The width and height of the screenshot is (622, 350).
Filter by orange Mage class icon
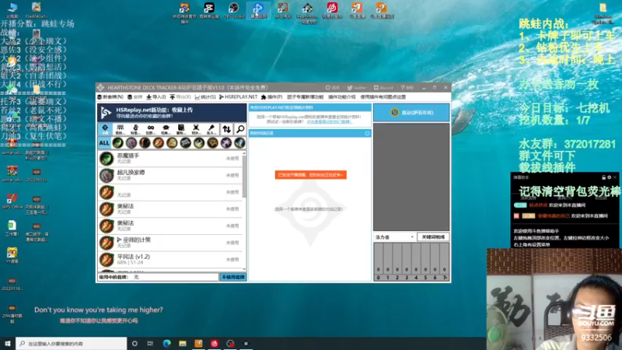(159, 143)
